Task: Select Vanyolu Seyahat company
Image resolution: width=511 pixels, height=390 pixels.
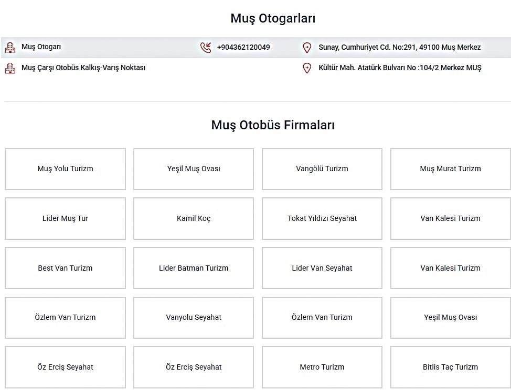Action: click(194, 317)
